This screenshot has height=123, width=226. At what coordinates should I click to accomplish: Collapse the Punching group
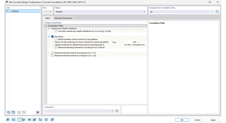49,37
